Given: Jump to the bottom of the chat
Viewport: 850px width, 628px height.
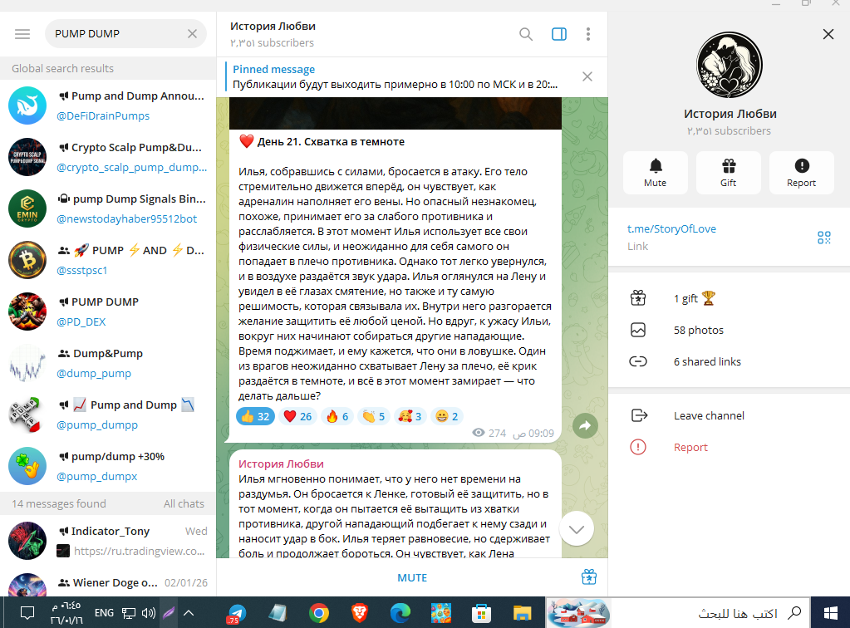Looking at the screenshot, I should click(x=577, y=529).
